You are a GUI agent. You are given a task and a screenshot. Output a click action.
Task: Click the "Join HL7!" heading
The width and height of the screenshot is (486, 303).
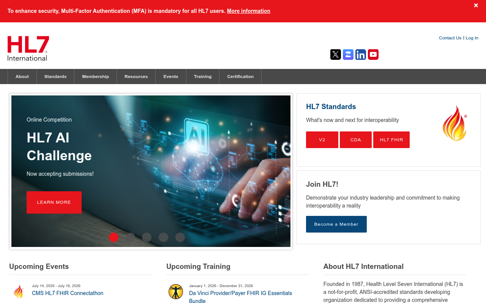point(322,184)
